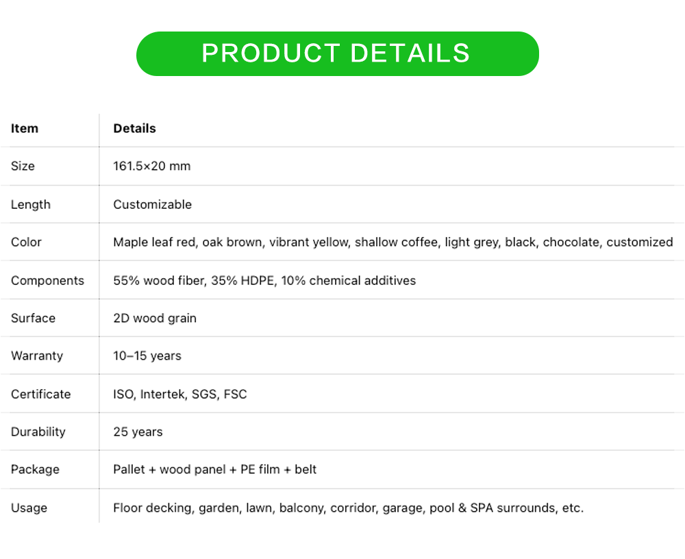Click the ISO, Intertek, SGS, FSC certificates
The image size is (685, 559).
179,395
